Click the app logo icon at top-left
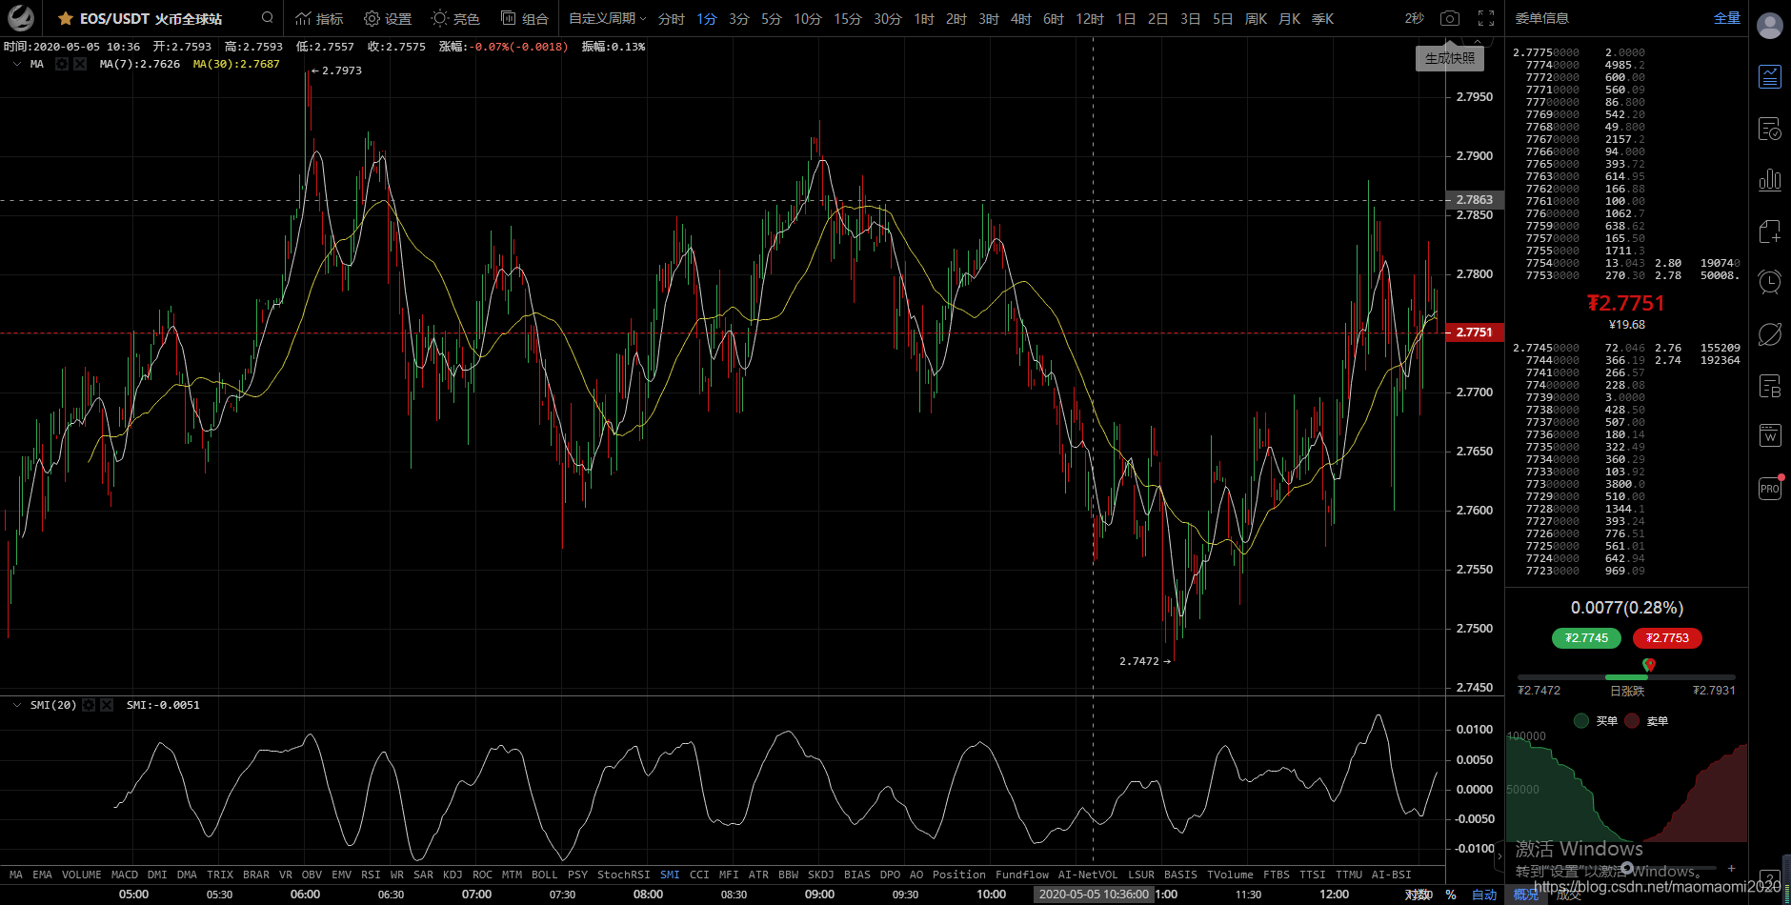Image resolution: width=1791 pixels, height=905 pixels. pyautogui.click(x=21, y=18)
